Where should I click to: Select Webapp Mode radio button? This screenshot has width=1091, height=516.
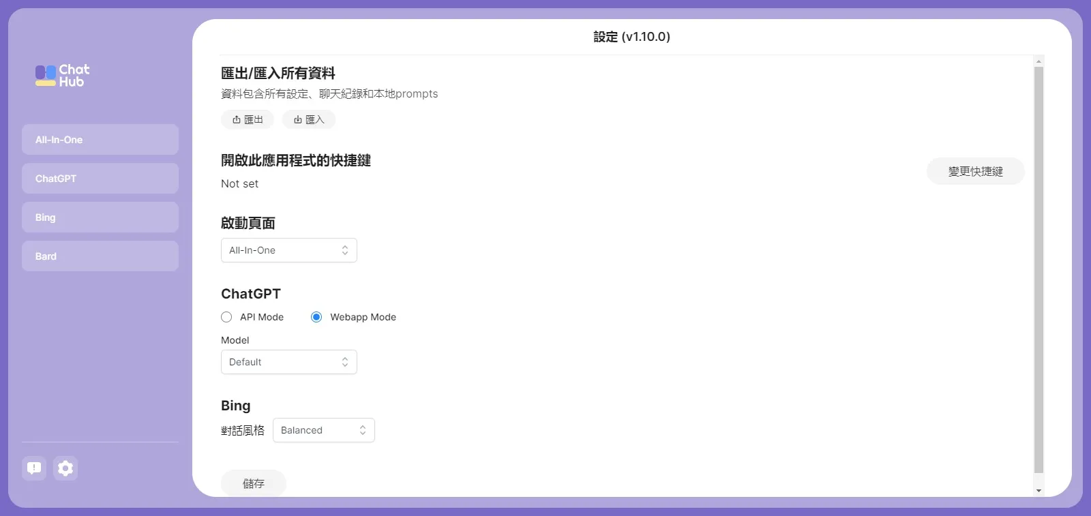click(x=316, y=317)
